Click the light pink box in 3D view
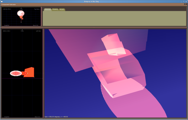Image resolution: width=188 pixels, height=120 pixels. coord(113,44)
